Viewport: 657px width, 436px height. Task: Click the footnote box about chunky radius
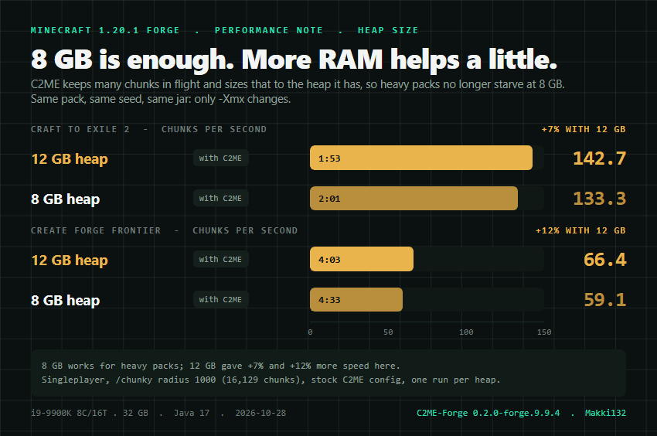[x=328, y=373]
